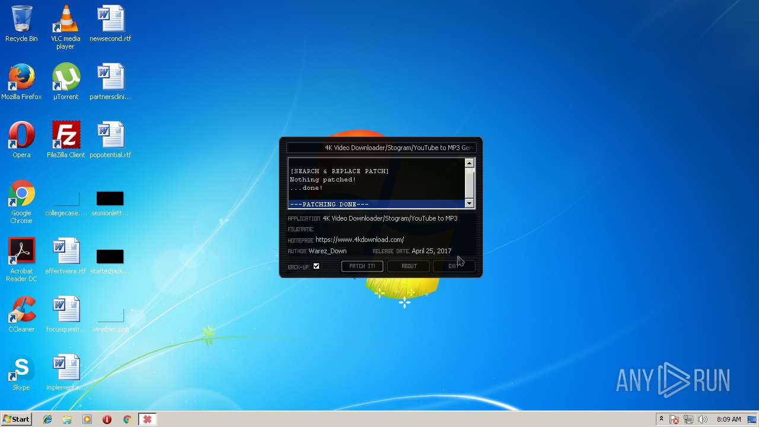Open the Action Center flag icon
The height and width of the screenshot is (427, 759).
pyautogui.click(x=674, y=419)
